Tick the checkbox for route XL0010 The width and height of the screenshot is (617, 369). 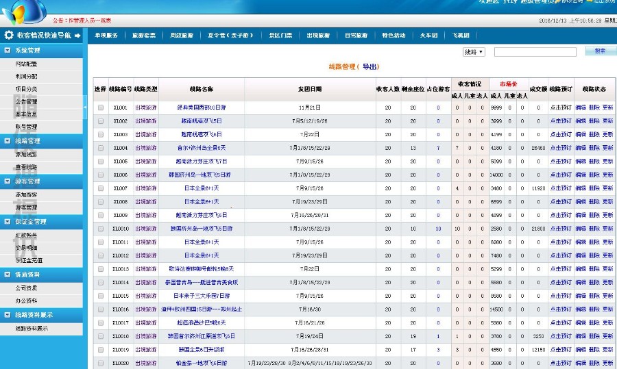(101, 229)
